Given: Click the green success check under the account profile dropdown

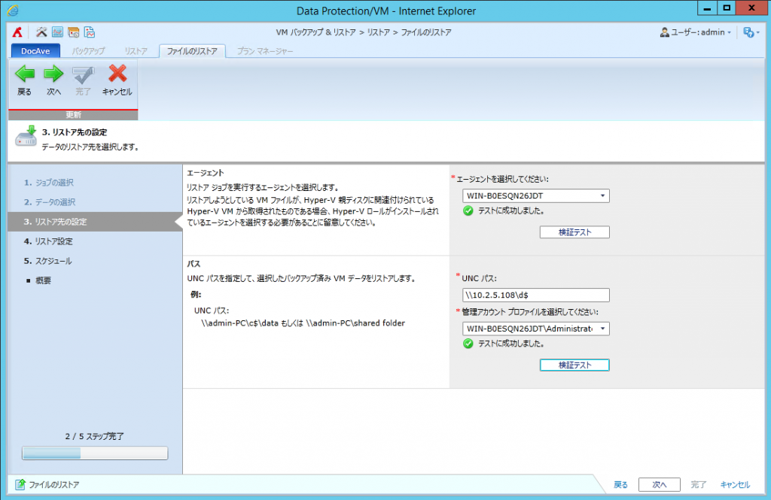Looking at the screenshot, I should pos(468,344).
